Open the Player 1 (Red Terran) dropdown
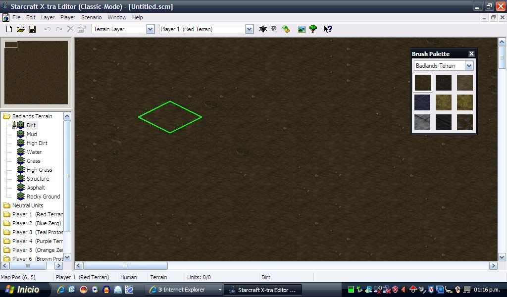This screenshot has width=507, height=297. click(x=249, y=29)
